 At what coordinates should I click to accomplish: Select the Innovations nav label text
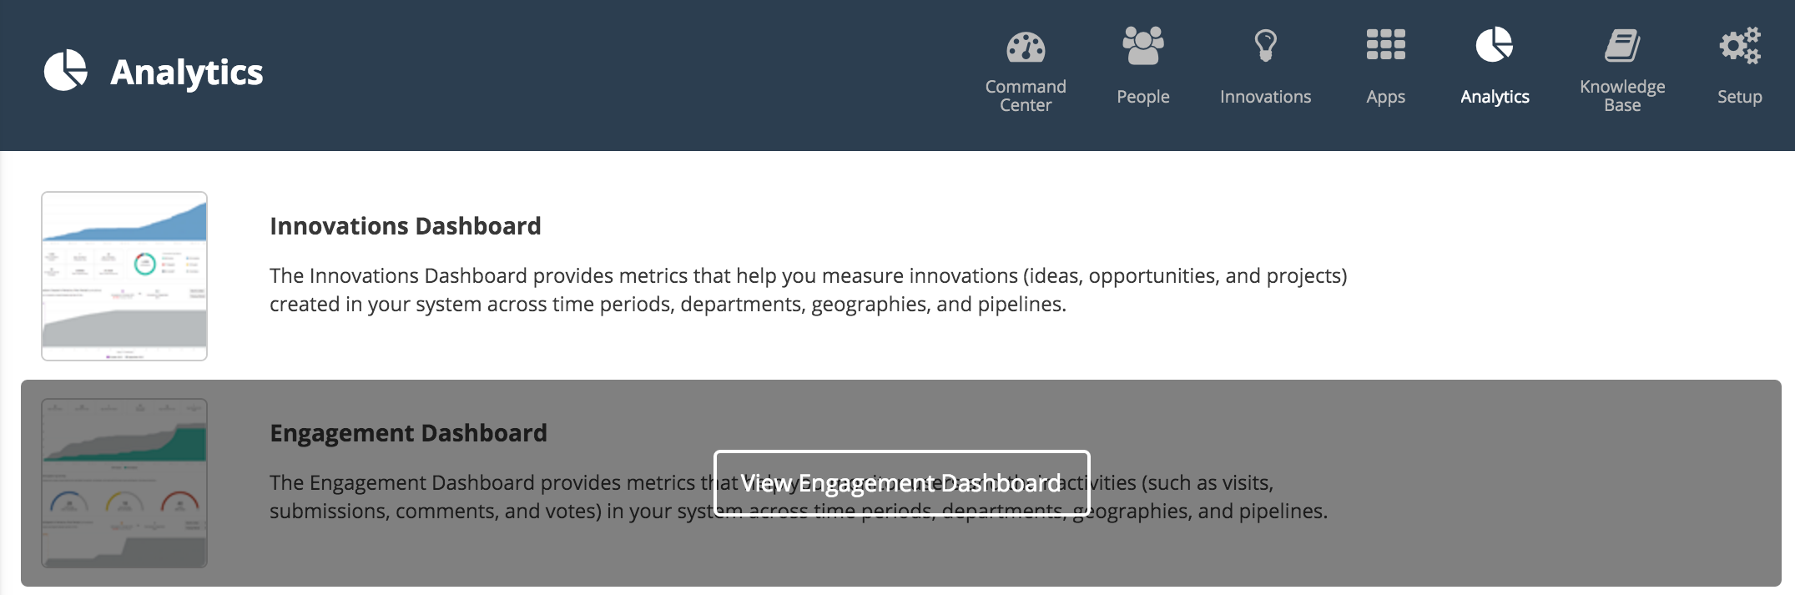pyautogui.click(x=1265, y=97)
